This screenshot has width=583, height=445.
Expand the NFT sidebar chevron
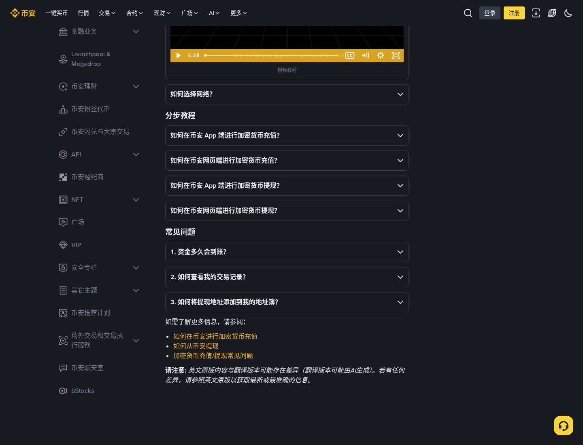pos(136,200)
